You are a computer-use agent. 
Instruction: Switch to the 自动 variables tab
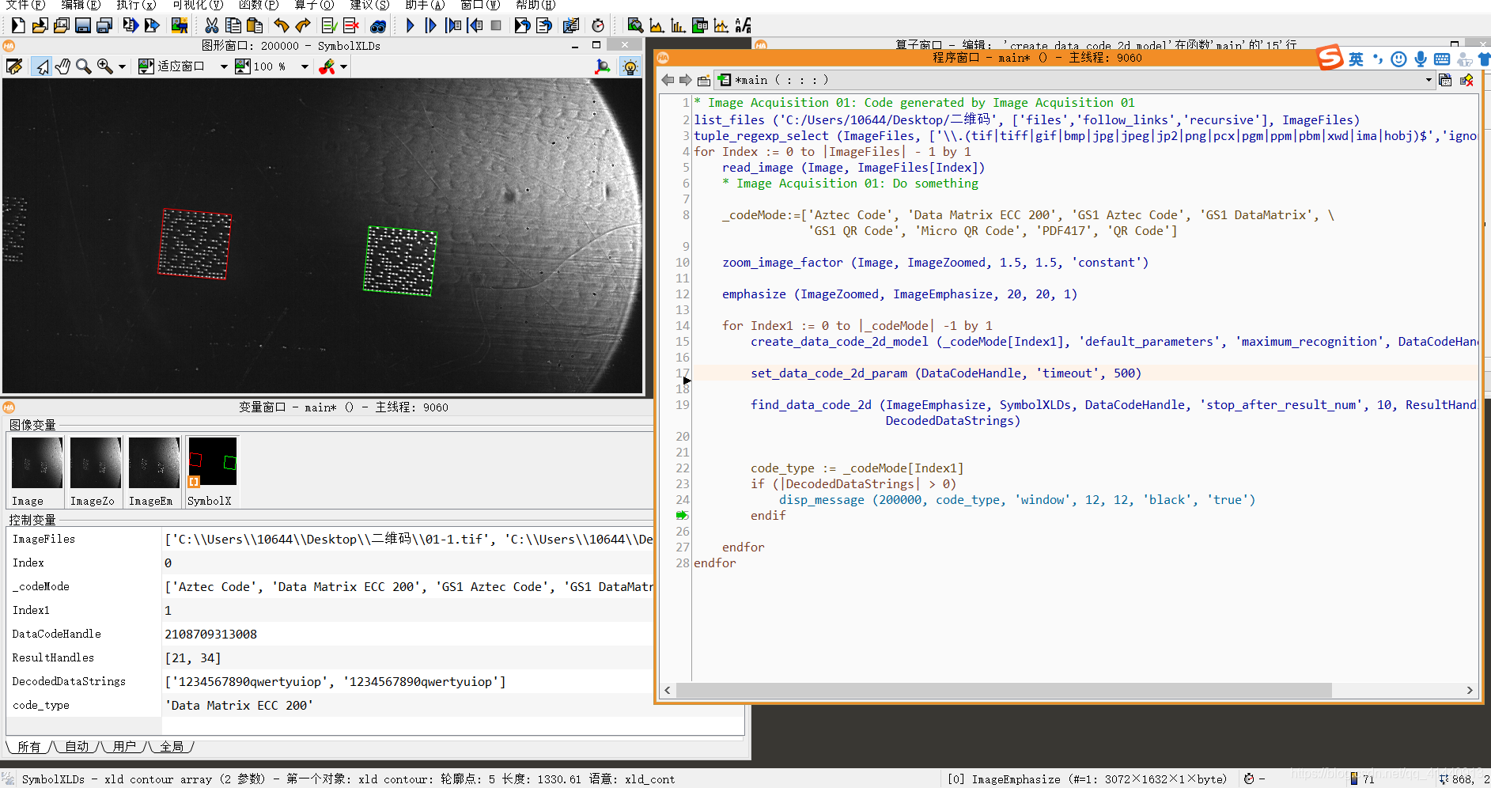[77, 747]
